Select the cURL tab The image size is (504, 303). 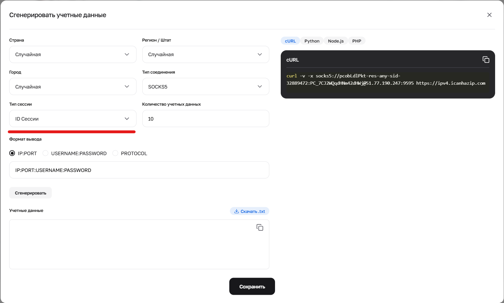pyautogui.click(x=290, y=41)
